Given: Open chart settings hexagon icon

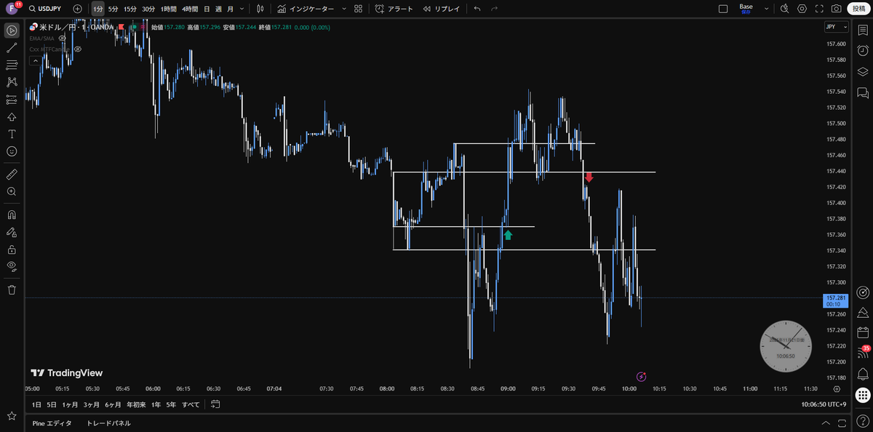Looking at the screenshot, I should point(802,9).
